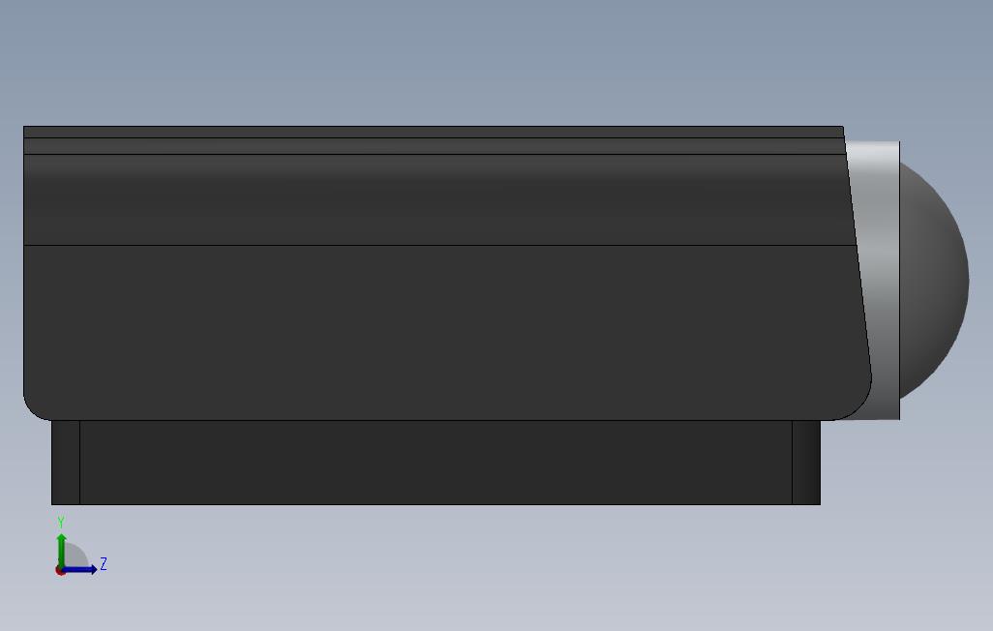Select the red origin dot of triad
Screen dimensions: 993x631
[x=60, y=571]
